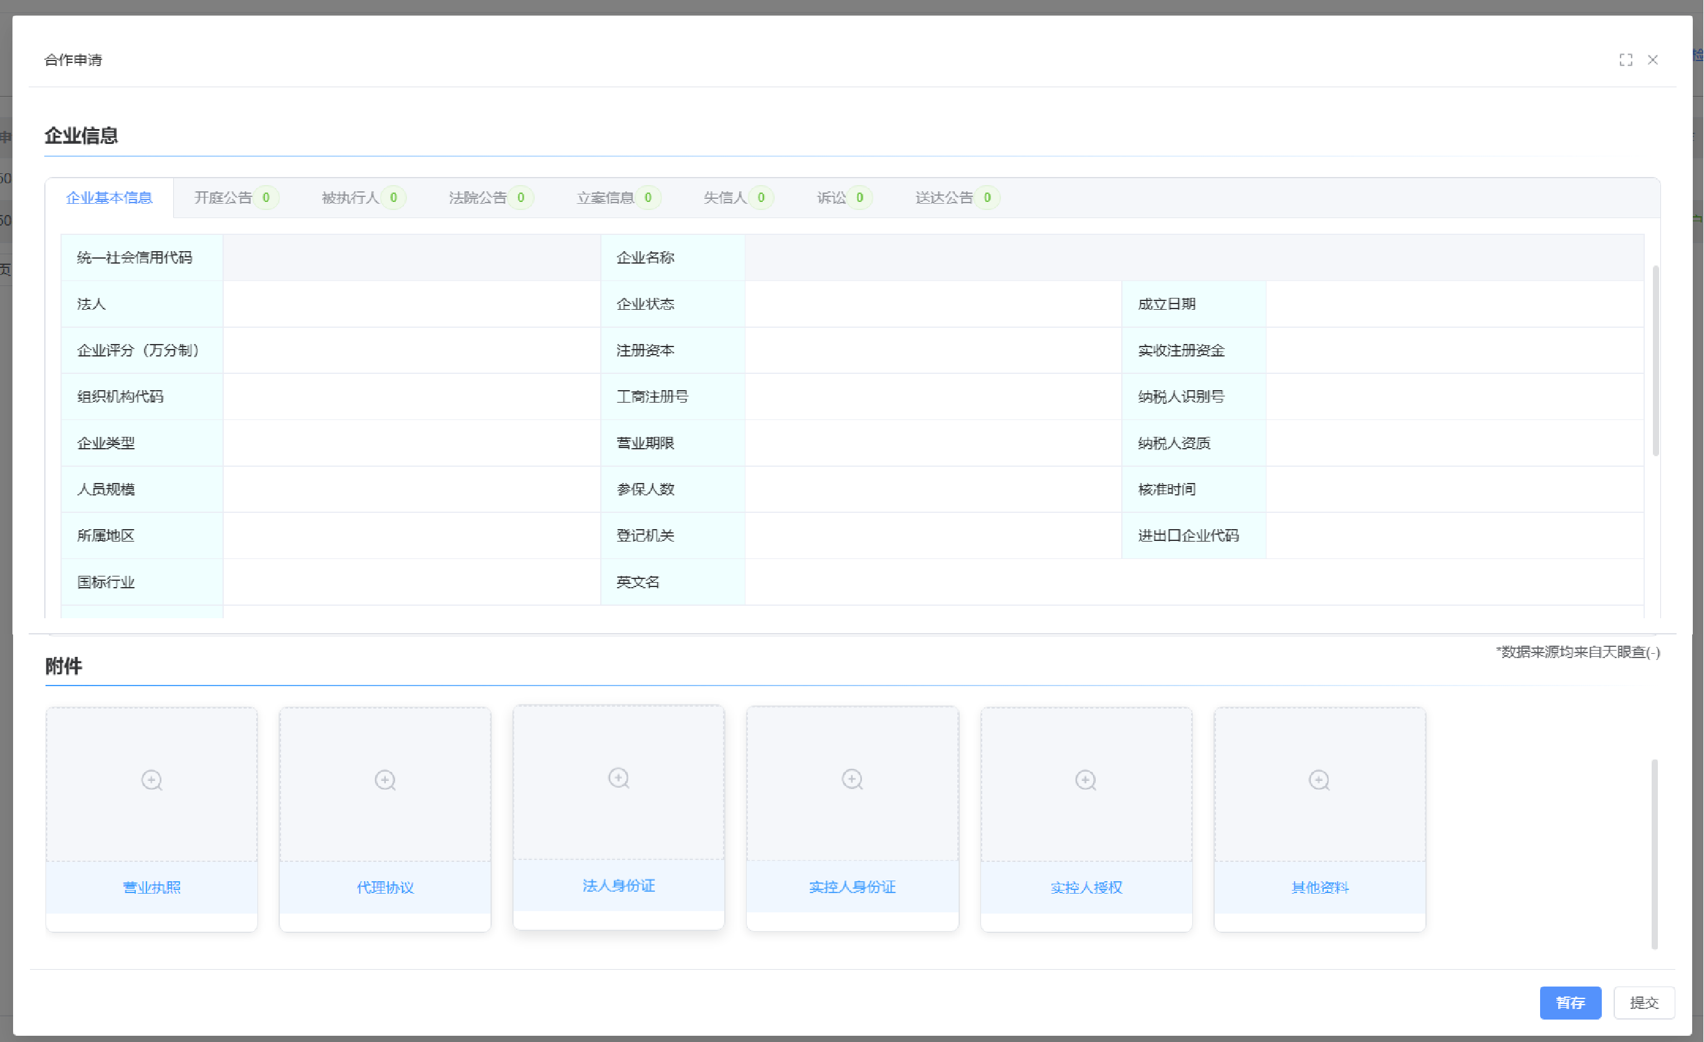Close the 合作申请 dialog with X icon
The width and height of the screenshot is (1704, 1042).
pos(1652,60)
